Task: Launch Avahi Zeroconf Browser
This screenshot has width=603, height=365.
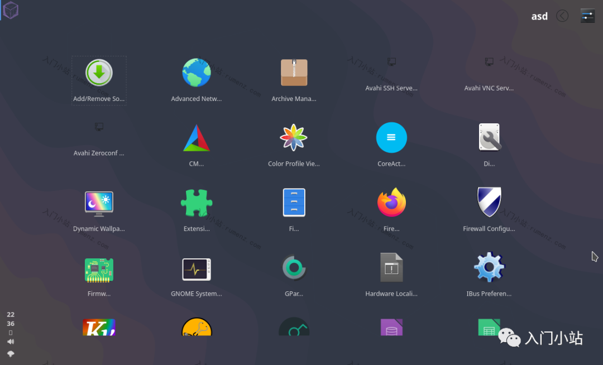Action: pyautogui.click(x=99, y=127)
